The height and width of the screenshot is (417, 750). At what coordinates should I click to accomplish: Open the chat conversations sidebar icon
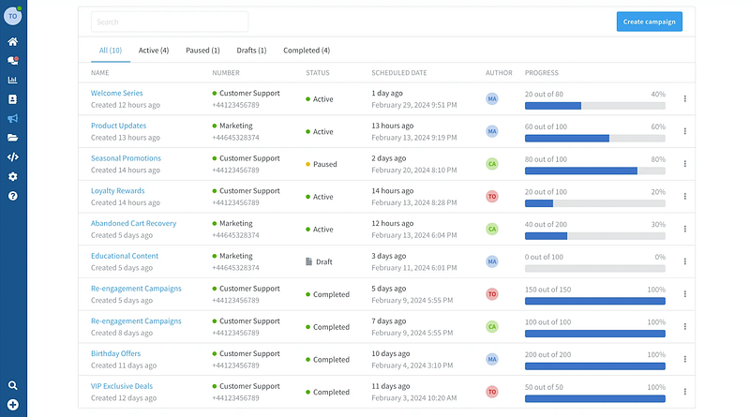(13, 61)
